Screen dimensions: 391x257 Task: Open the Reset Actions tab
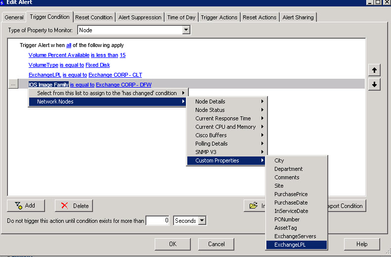coord(260,17)
